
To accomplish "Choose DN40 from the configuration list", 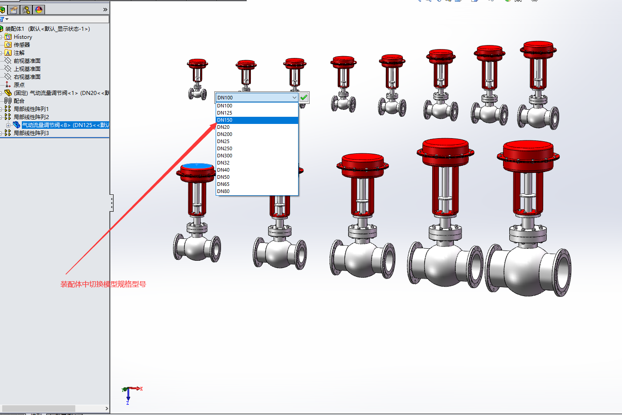I will click(x=257, y=170).
